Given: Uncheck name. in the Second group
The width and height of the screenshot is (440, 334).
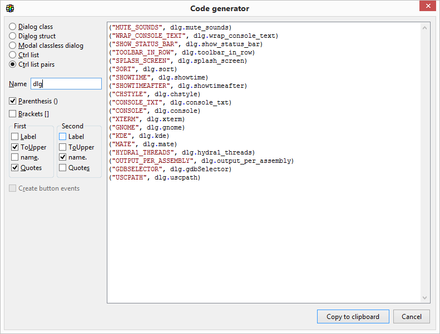Looking at the screenshot, I should click(63, 157).
